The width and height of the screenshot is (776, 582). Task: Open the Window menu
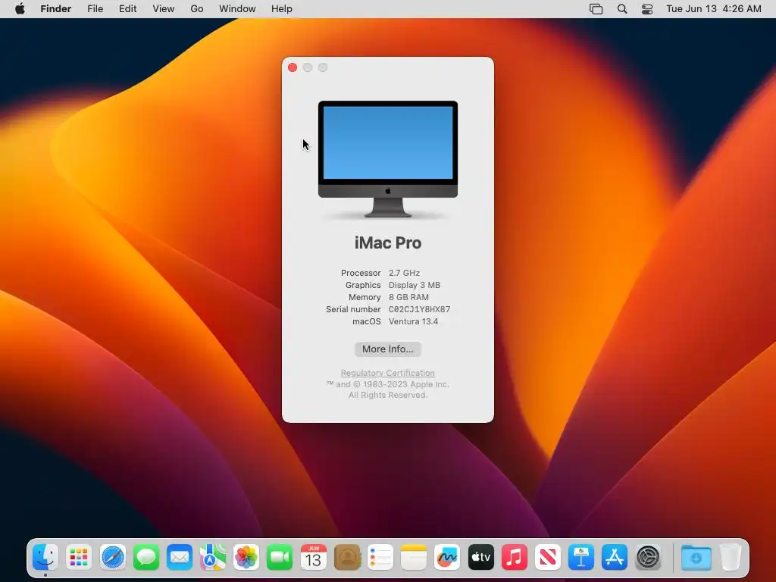pyautogui.click(x=237, y=9)
